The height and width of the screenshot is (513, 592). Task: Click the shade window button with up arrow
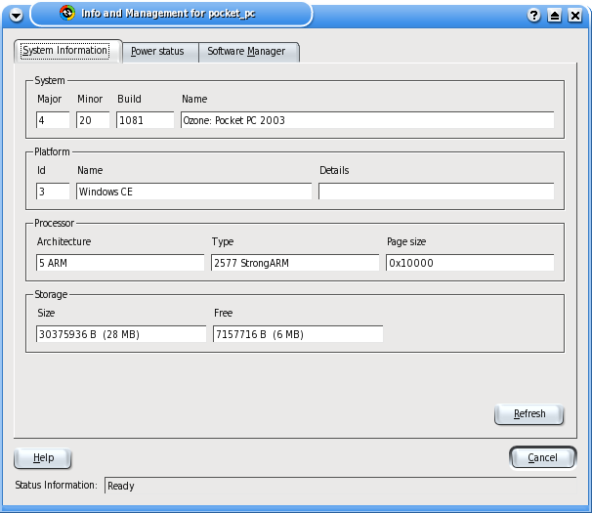555,16
